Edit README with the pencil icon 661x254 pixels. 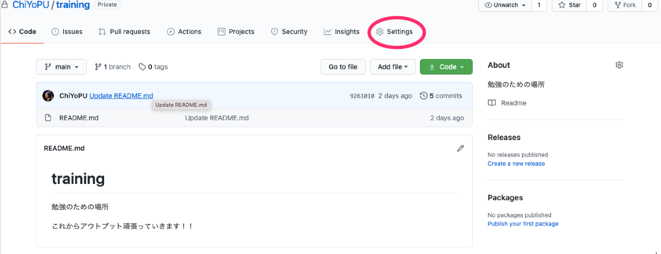click(x=461, y=148)
